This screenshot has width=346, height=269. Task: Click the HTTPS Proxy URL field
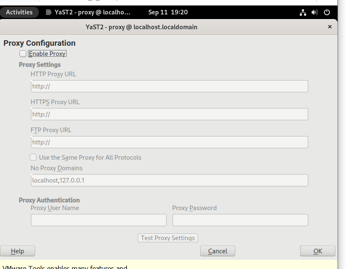170,114
